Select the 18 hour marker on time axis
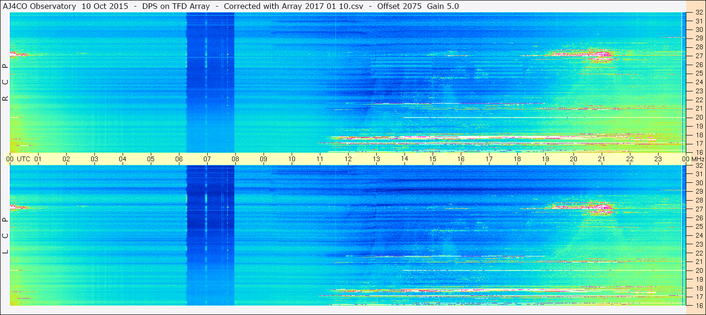 (x=517, y=159)
